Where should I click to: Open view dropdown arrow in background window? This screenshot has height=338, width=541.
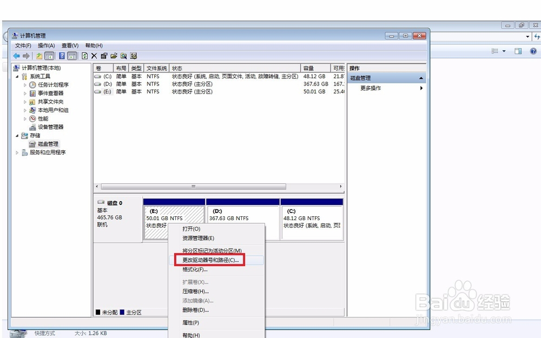click(504, 51)
